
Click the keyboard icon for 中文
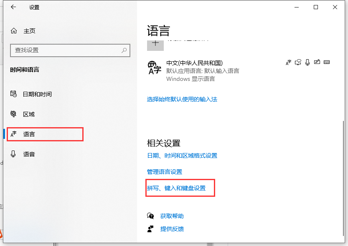pos(327,63)
